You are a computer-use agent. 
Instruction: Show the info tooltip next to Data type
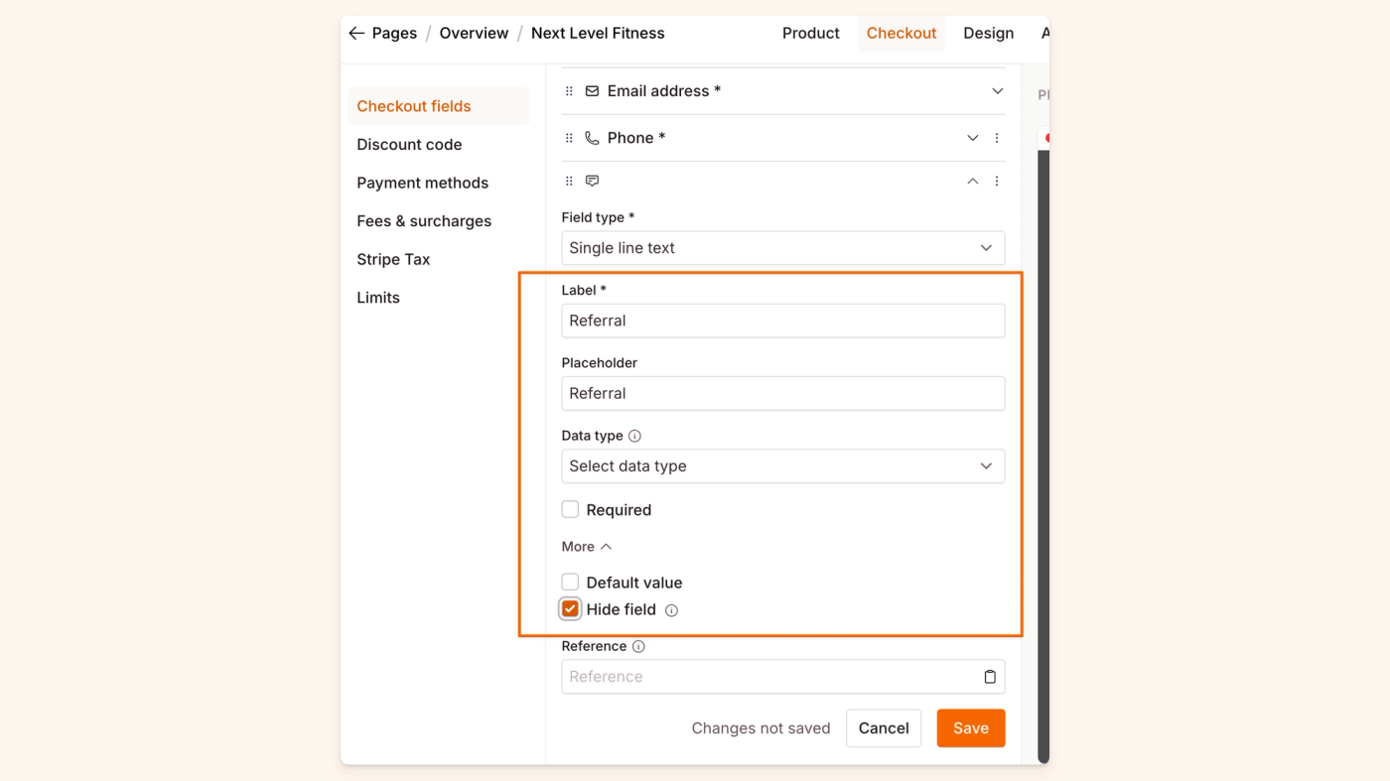click(x=634, y=436)
